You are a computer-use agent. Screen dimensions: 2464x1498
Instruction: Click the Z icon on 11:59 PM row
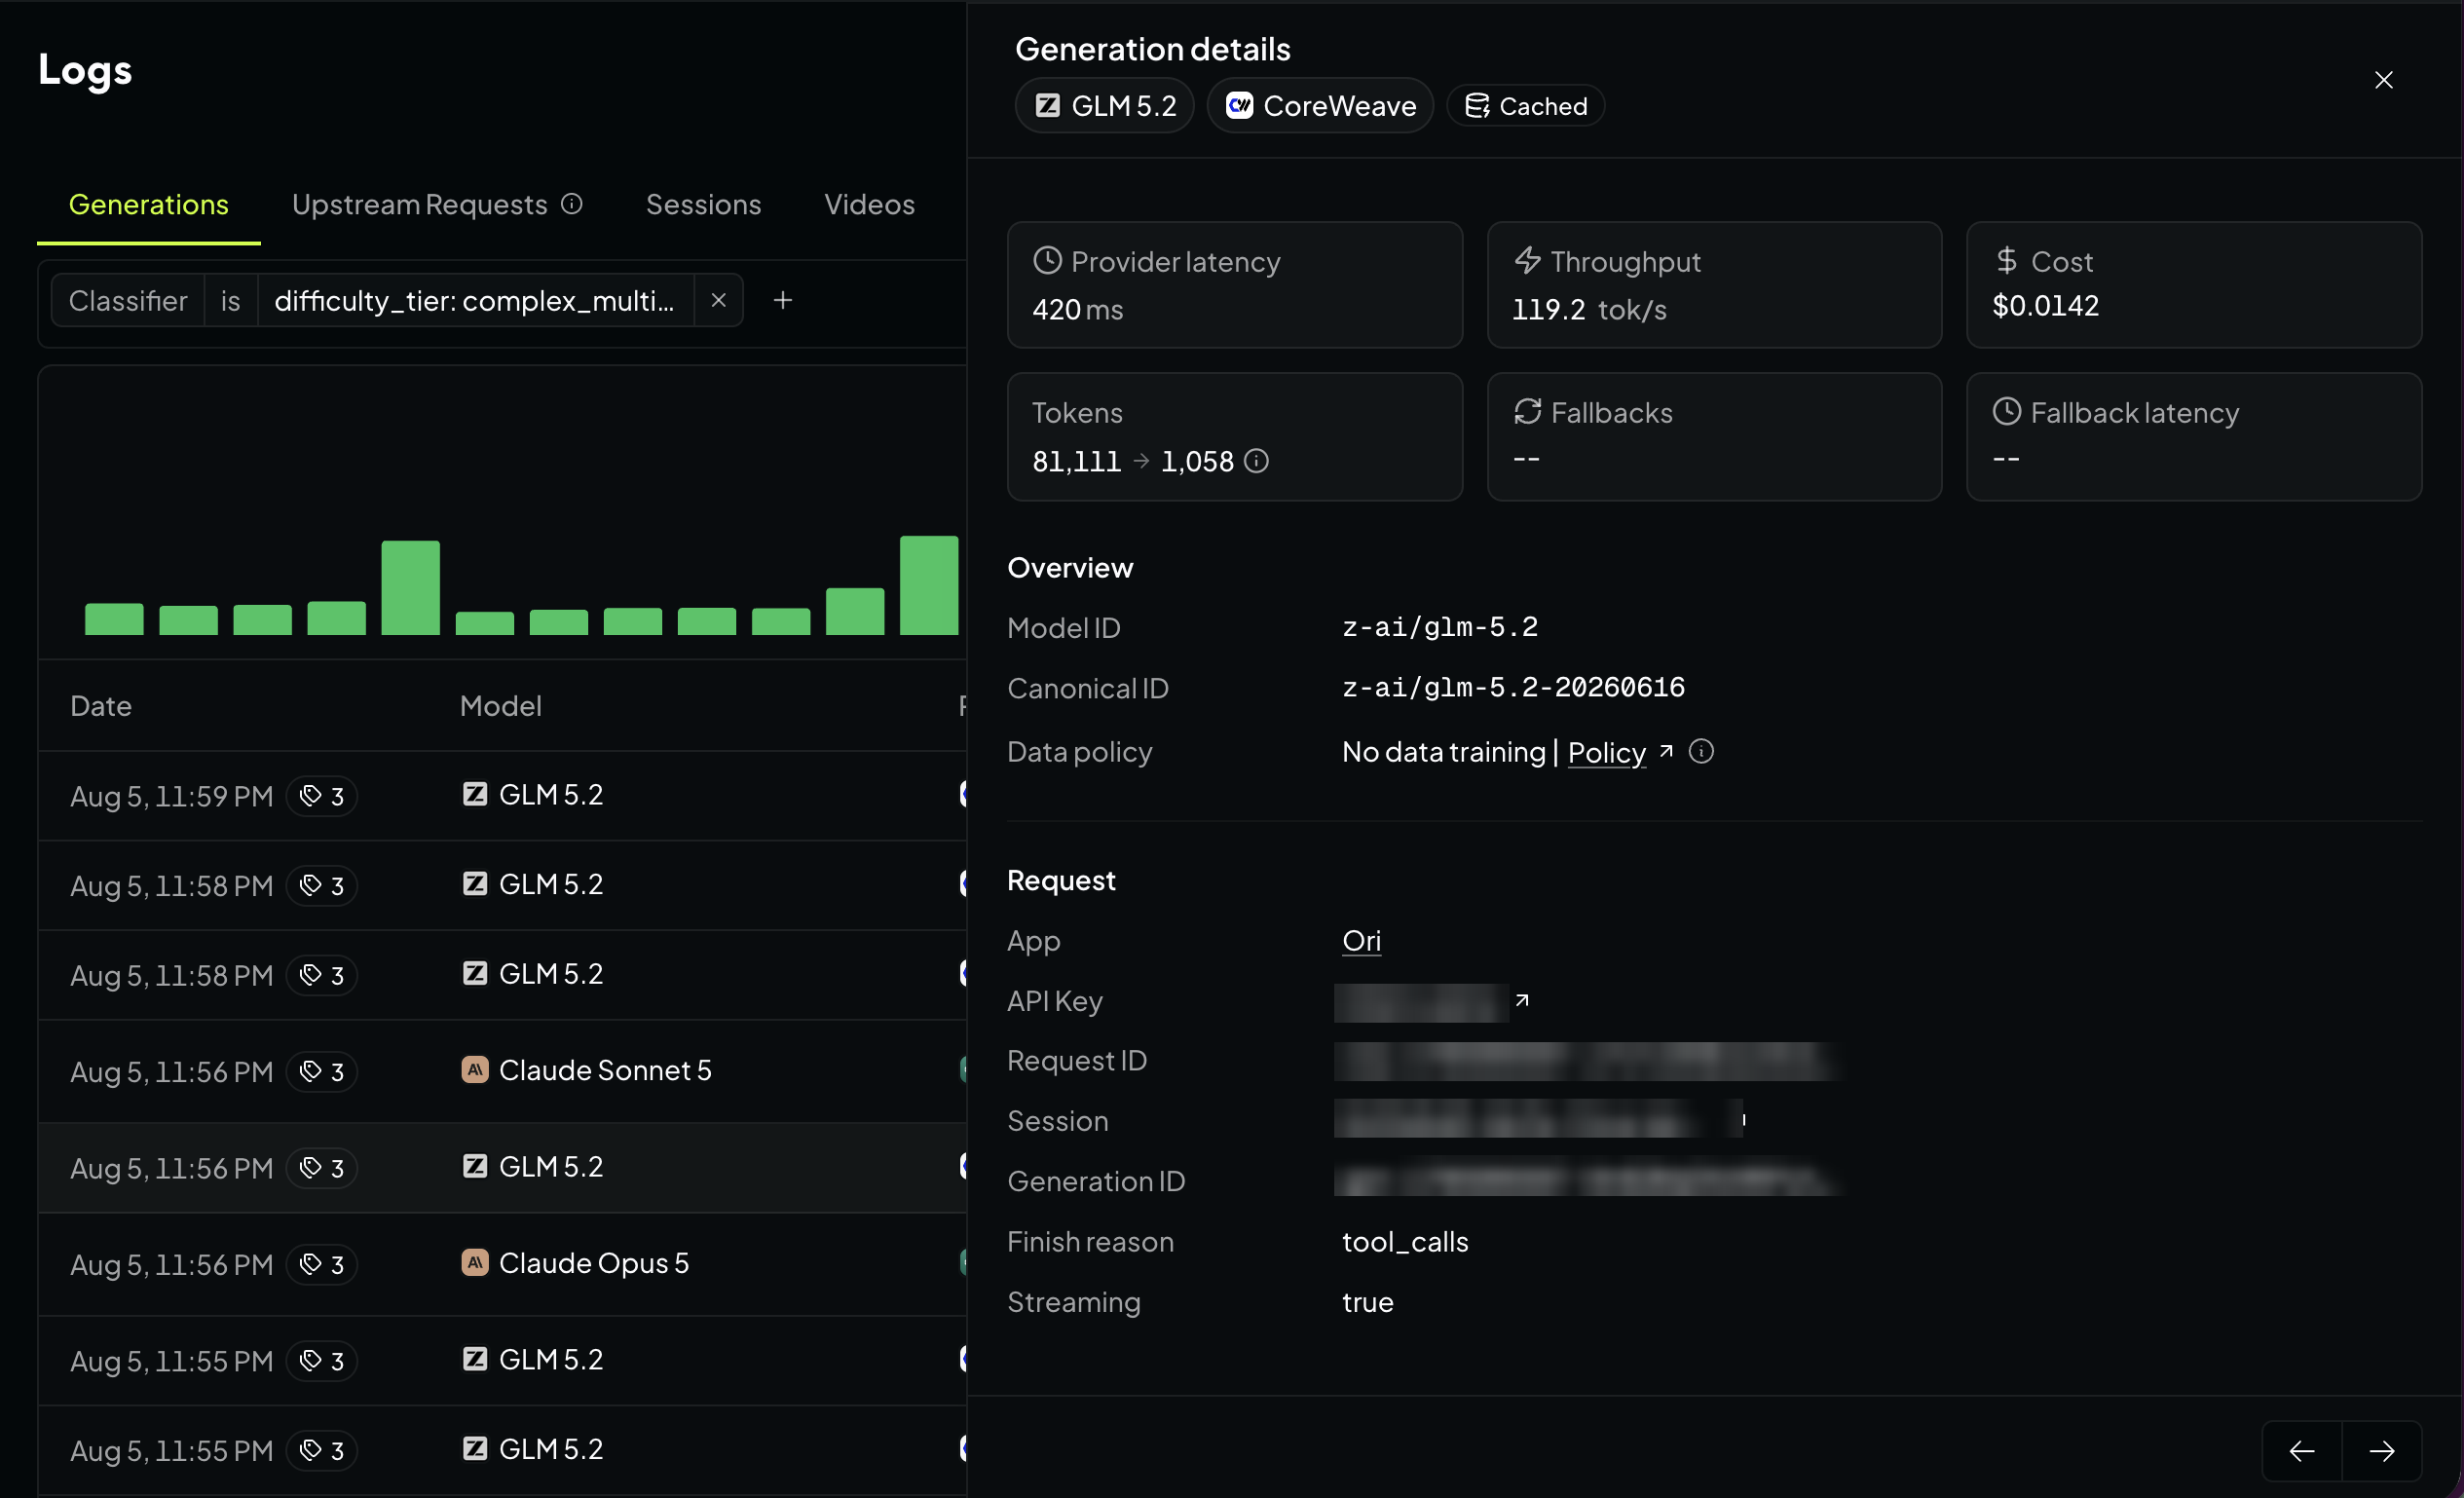coord(474,794)
